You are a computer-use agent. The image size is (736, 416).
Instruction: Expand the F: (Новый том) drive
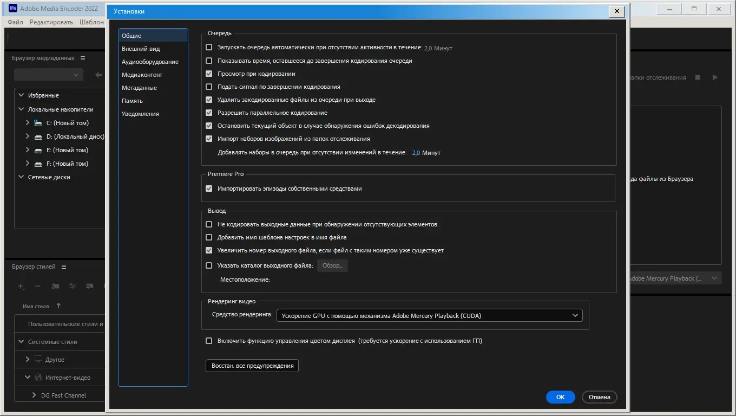28,164
